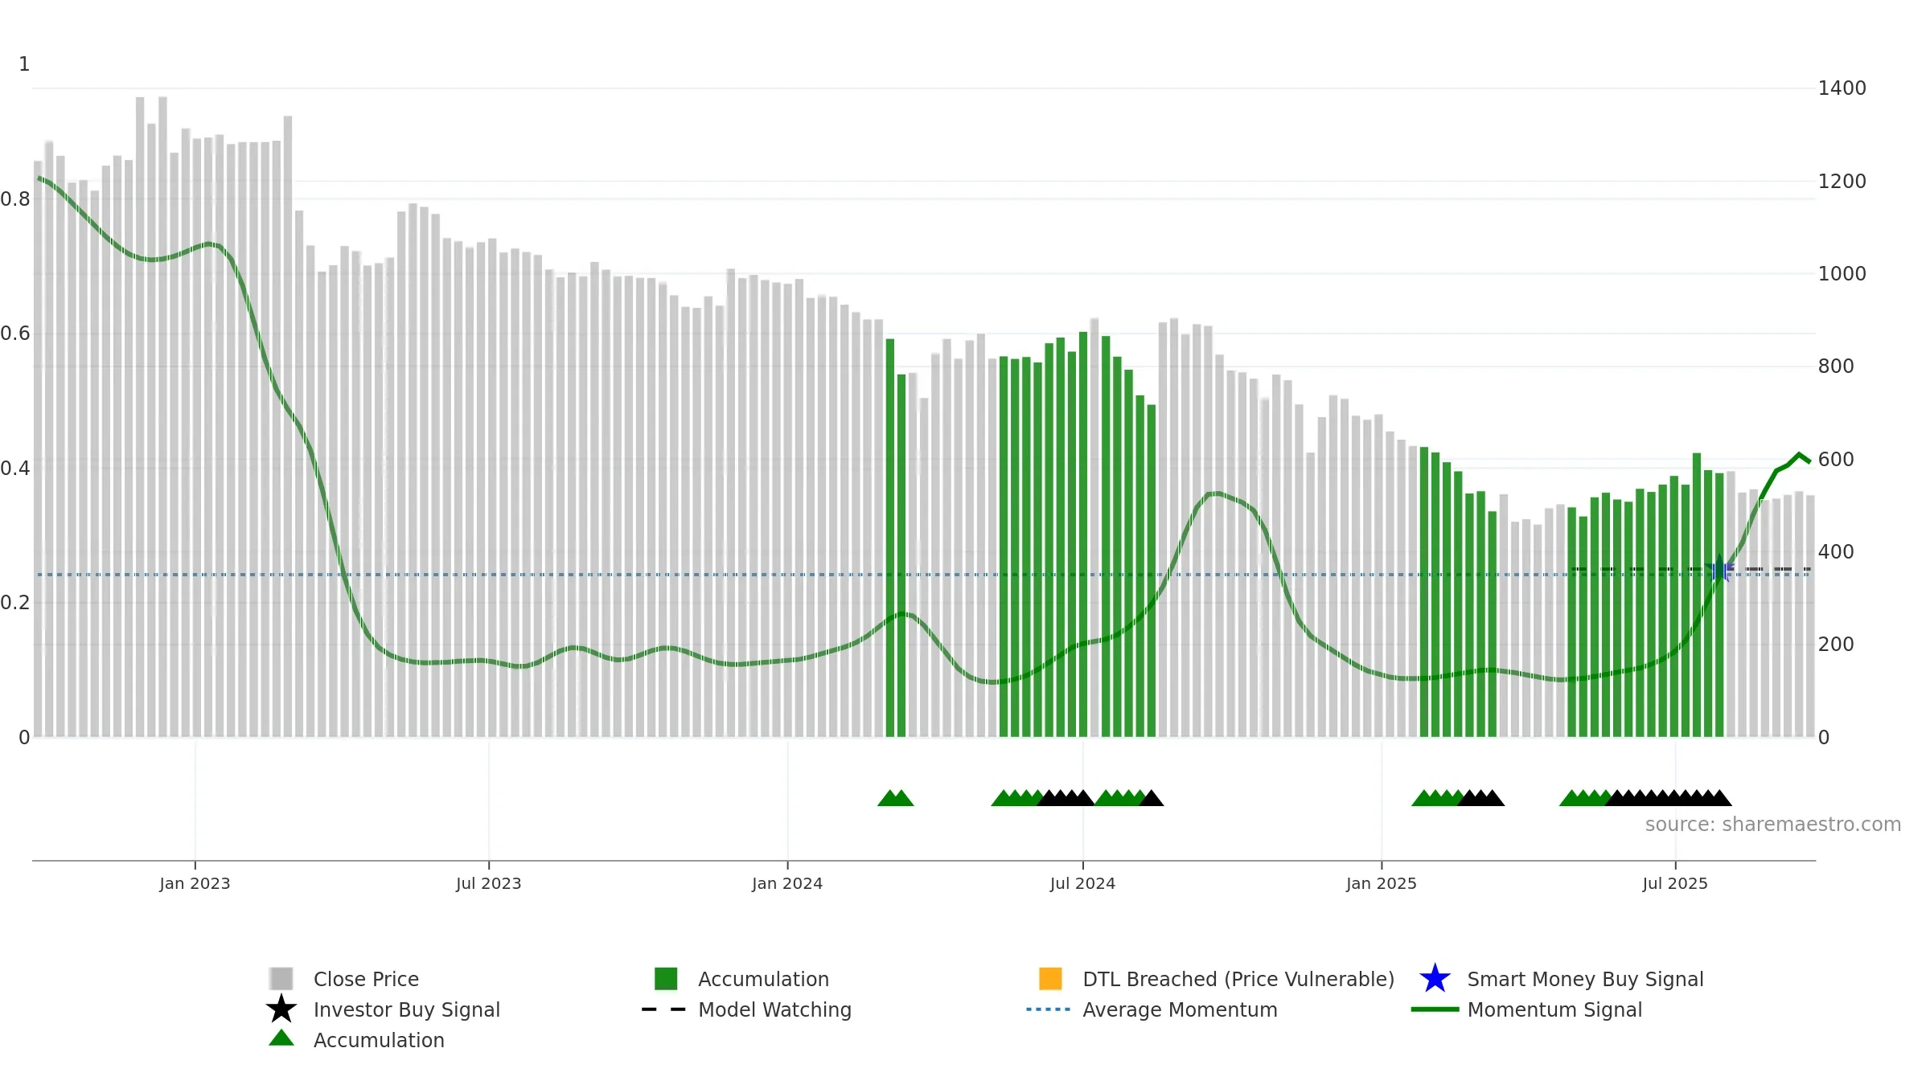Screen dimensions: 1930x1085
Task: Click the black Investor Buy Signal star icon
Action: (x=281, y=1009)
